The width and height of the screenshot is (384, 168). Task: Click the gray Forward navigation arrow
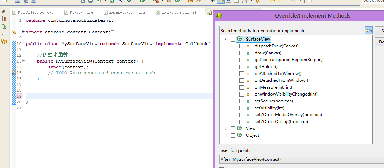click(x=294, y=1)
